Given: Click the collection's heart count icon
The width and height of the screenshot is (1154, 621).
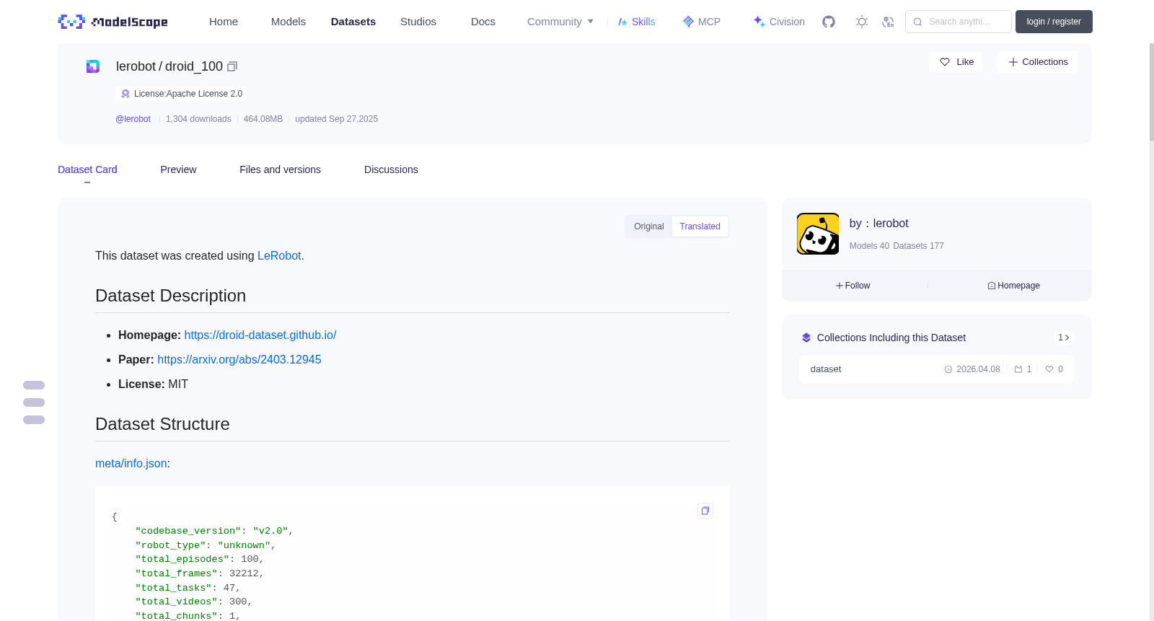Looking at the screenshot, I should pyautogui.click(x=1049, y=369).
